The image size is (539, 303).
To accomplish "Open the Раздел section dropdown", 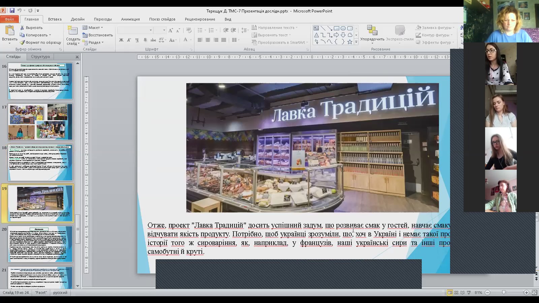I will pyautogui.click(x=93, y=42).
